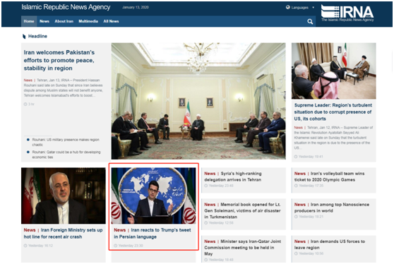394x264 pixels.
Task: Open the Supreme Leader meeting photo
Action: click(x=334, y=71)
